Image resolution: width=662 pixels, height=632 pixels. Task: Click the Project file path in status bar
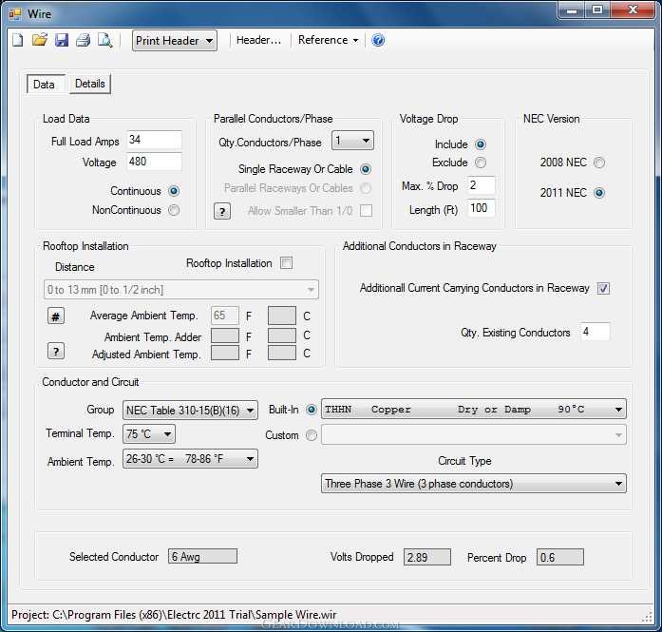174,615
